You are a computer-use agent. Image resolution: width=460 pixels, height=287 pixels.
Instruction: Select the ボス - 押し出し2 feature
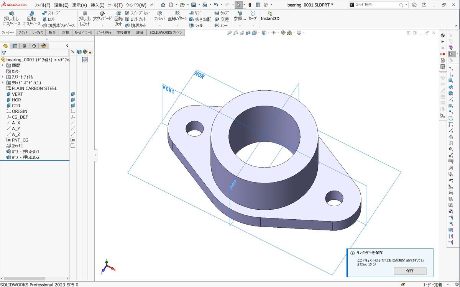(25, 157)
